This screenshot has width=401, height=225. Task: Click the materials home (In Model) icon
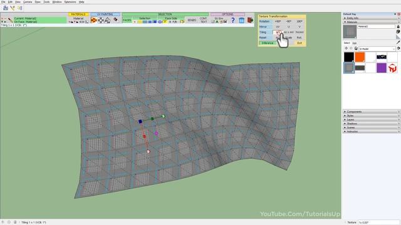[356, 49]
